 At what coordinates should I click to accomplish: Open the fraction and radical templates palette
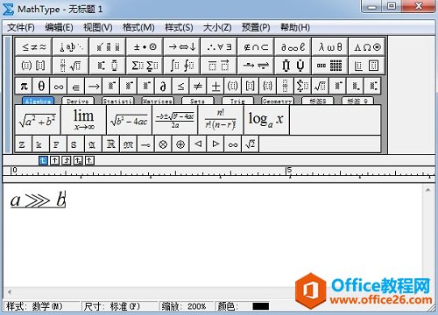pyautogui.click(x=71, y=66)
